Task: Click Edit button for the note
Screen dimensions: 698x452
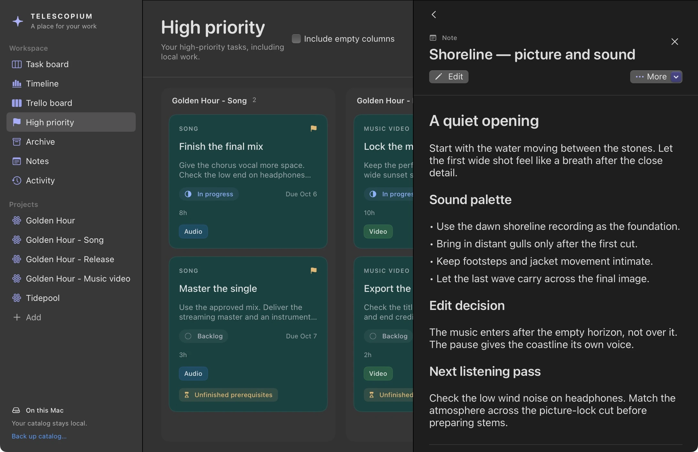Action: [x=449, y=77]
